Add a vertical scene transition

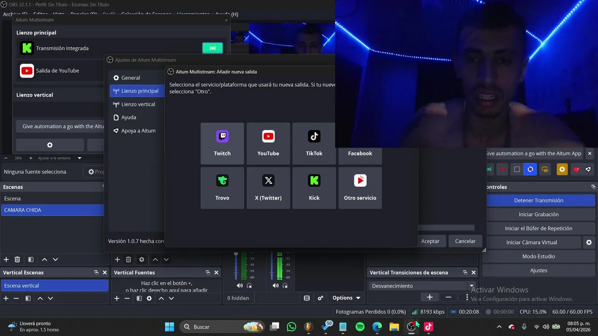point(430,297)
